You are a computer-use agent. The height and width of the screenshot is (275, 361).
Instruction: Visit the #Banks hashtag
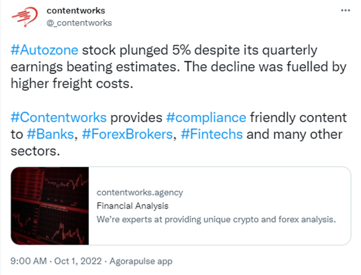click(x=51, y=134)
